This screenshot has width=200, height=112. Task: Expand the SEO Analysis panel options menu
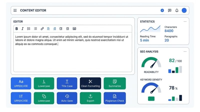tap(185, 52)
